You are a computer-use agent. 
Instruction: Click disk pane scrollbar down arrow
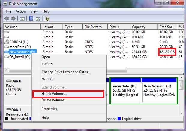181,113
